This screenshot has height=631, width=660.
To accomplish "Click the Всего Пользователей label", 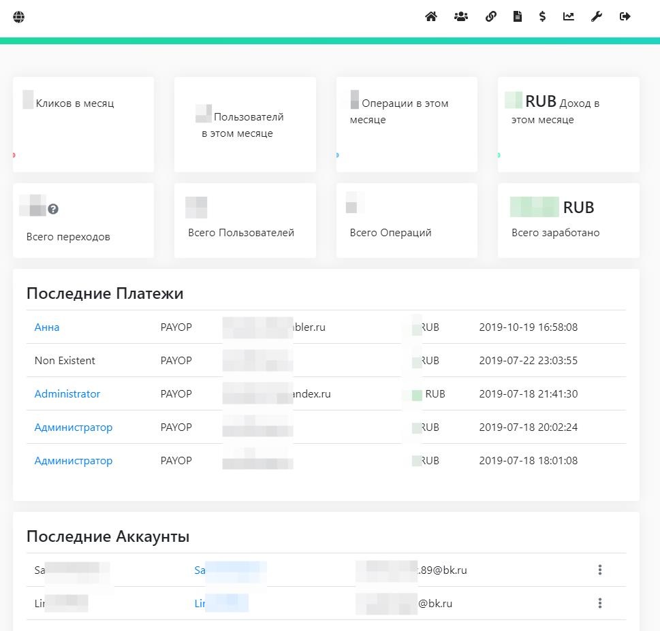I will pos(241,233).
